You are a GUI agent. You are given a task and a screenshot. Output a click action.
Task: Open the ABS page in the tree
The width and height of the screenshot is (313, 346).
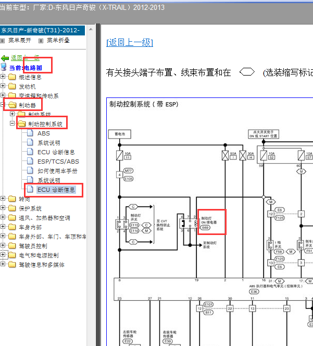coord(44,133)
